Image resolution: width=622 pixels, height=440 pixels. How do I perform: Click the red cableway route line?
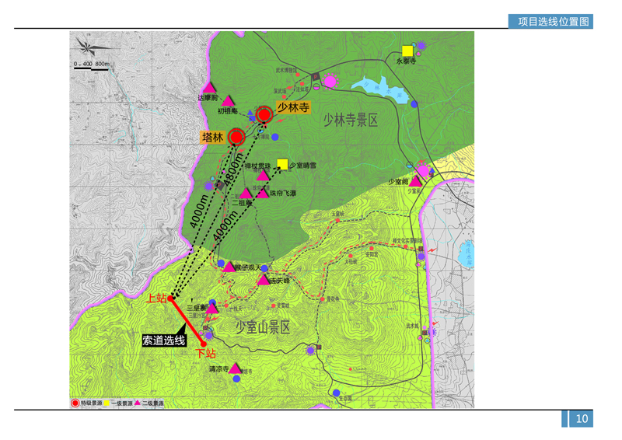(x=187, y=321)
